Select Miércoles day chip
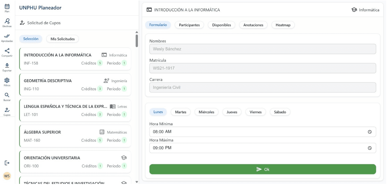This screenshot has width=387, height=185. point(206,112)
